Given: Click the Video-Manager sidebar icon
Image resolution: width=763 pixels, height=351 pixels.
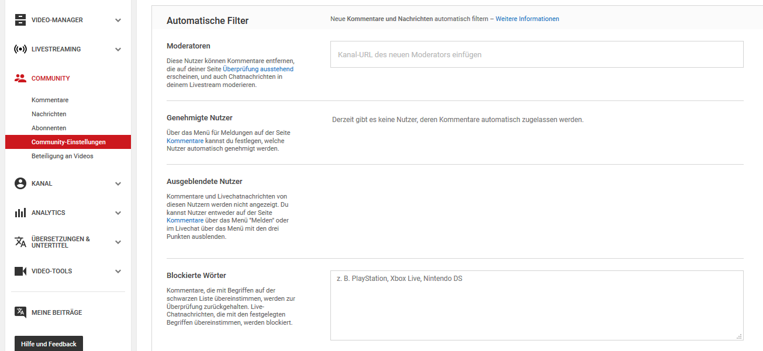Looking at the screenshot, I should (x=20, y=20).
